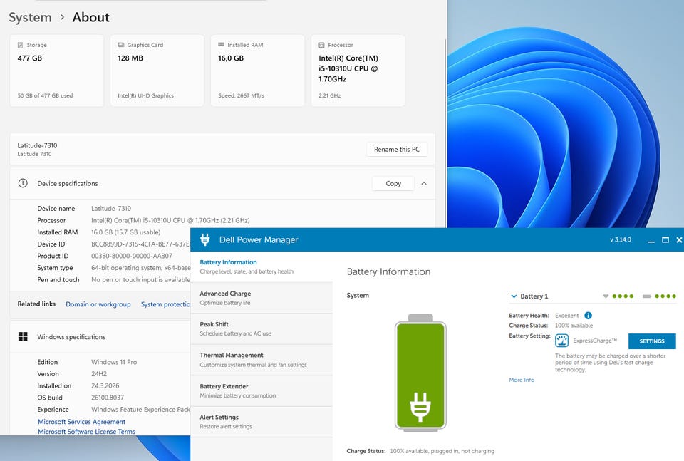Select the Storage 477 GB card
The image size is (684, 461).
pos(57,71)
